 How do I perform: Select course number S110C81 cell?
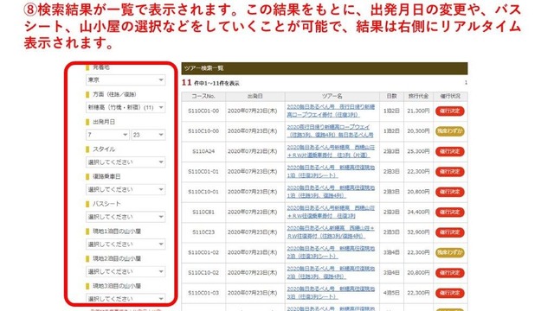(x=203, y=213)
